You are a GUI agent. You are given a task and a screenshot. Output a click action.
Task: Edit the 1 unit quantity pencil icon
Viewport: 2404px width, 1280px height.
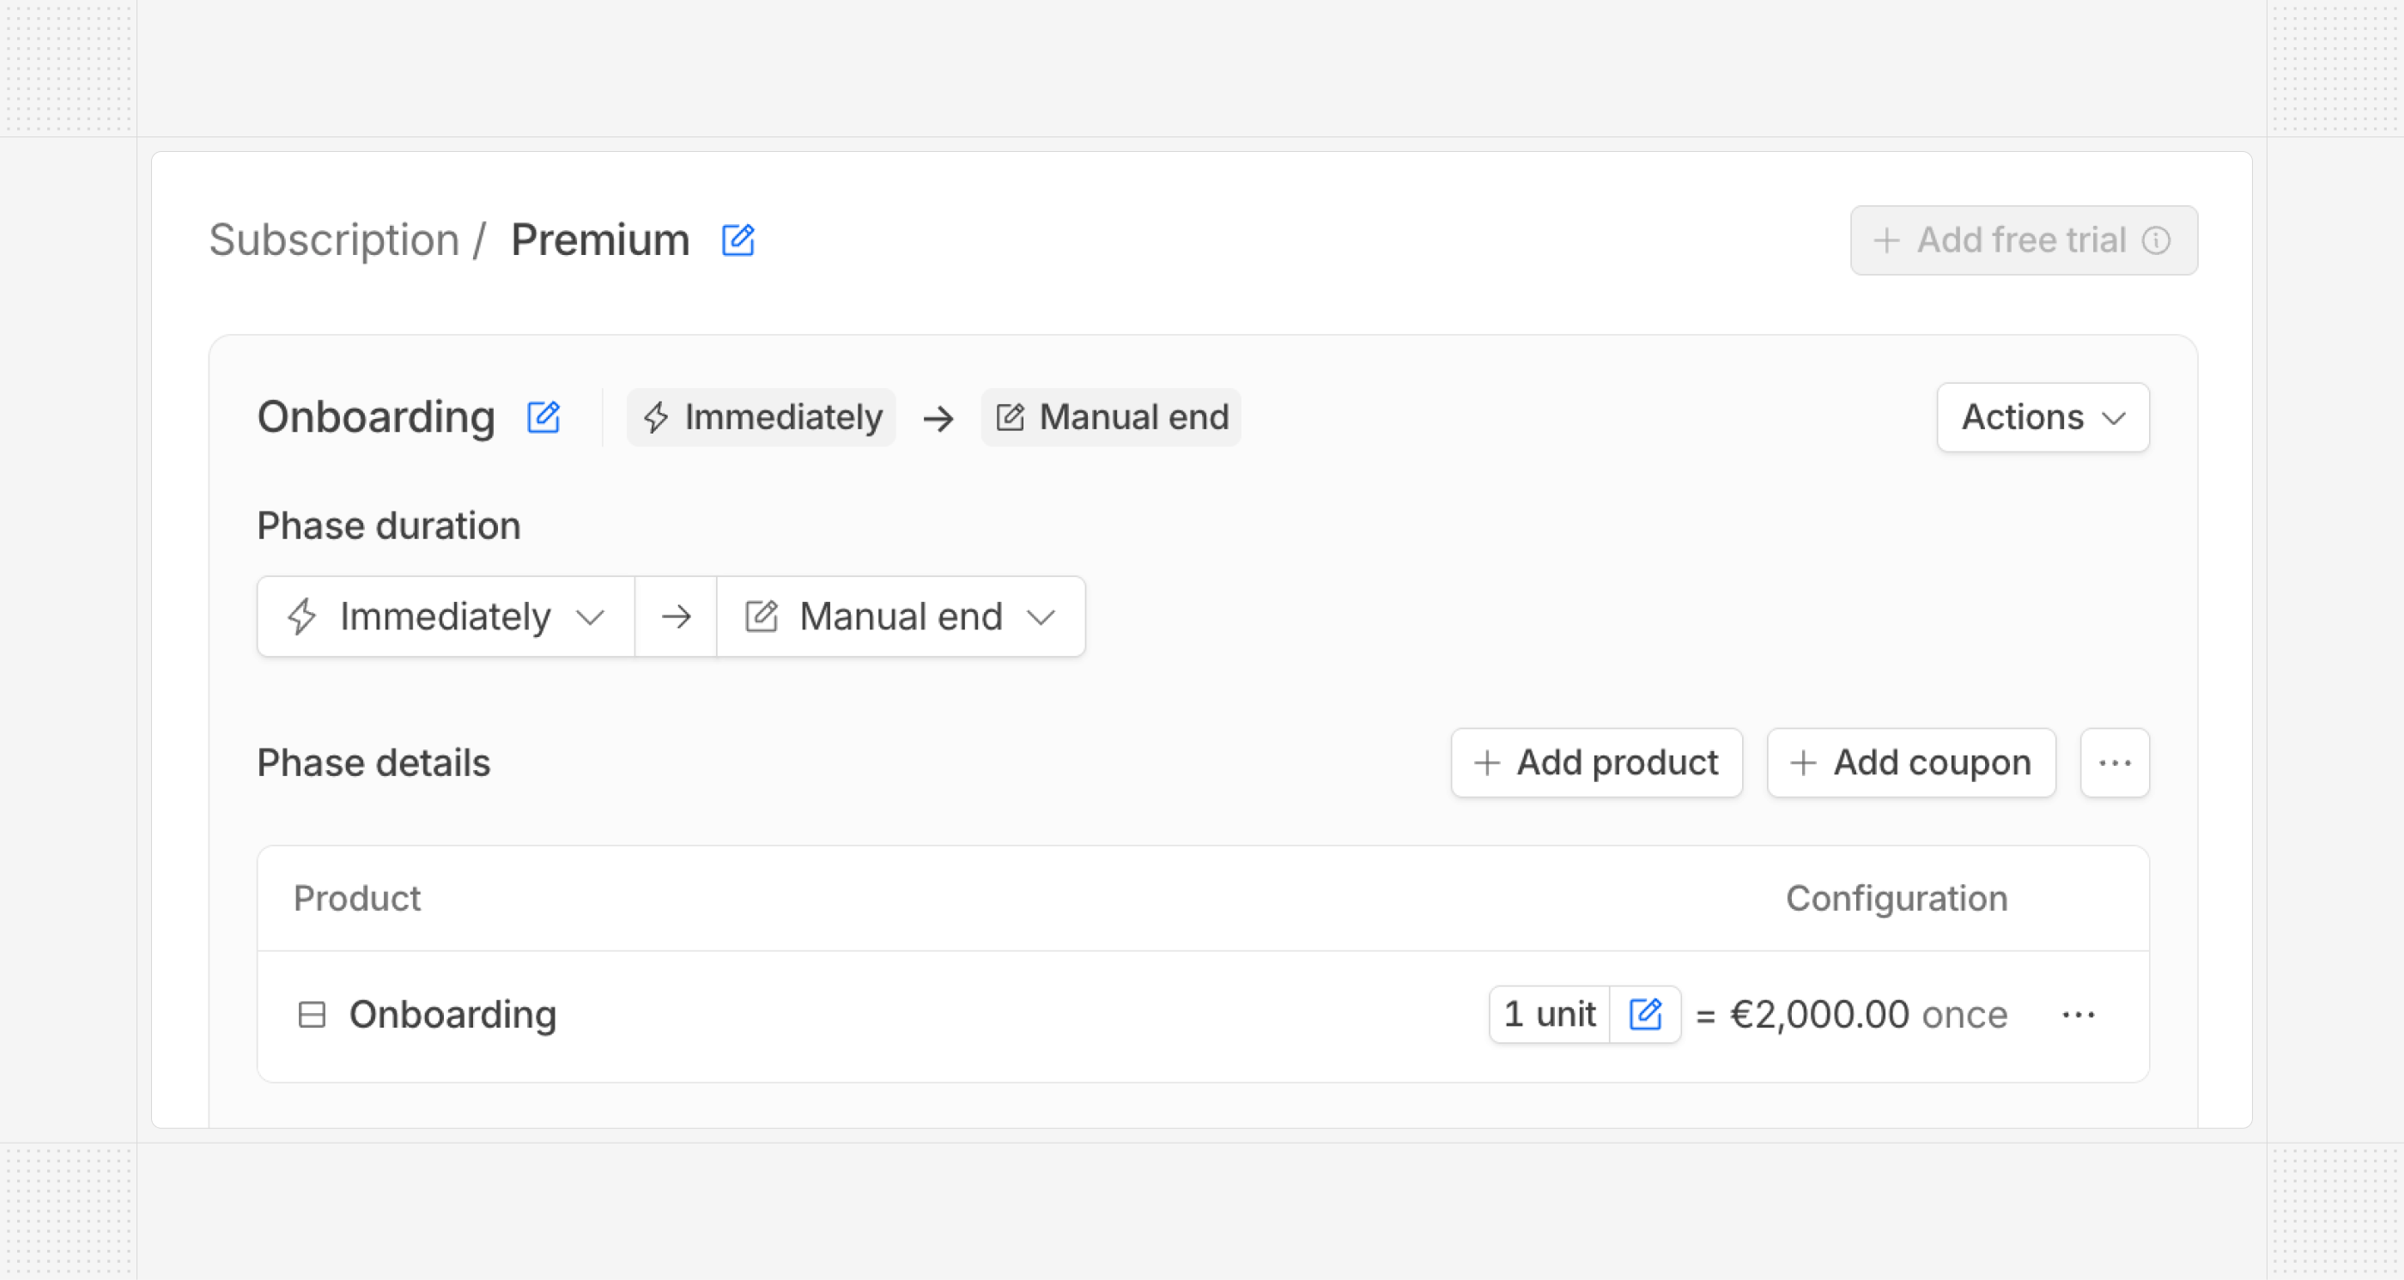(1645, 1014)
